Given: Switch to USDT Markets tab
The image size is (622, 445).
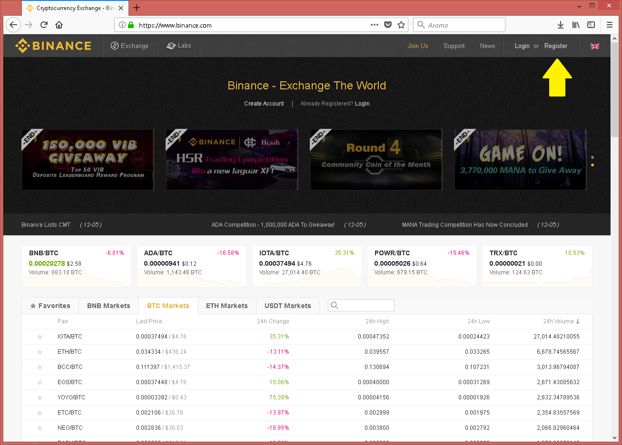Looking at the screenshot, I should pyautogui.click(x=288, y=306).
